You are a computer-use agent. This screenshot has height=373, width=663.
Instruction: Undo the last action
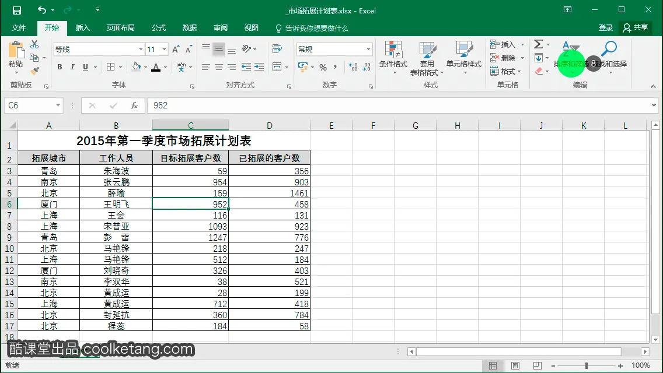(x=41, y=10)
